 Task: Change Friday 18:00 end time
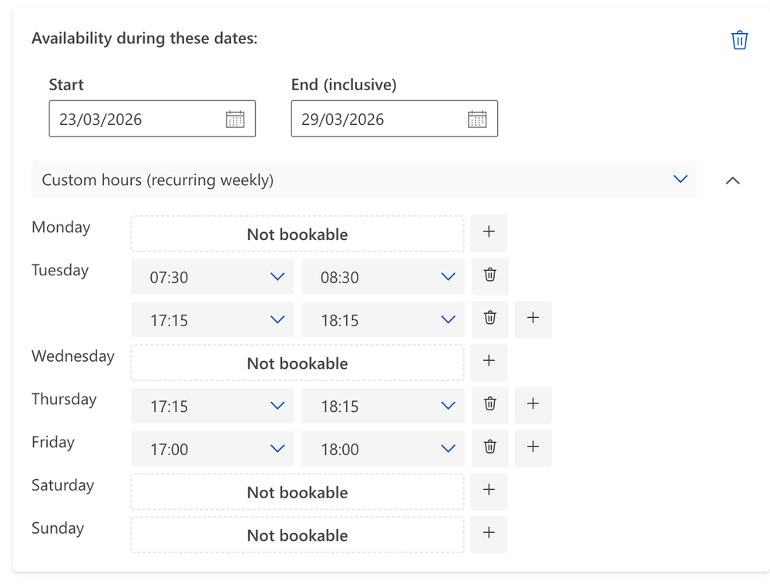coord(382,448)
